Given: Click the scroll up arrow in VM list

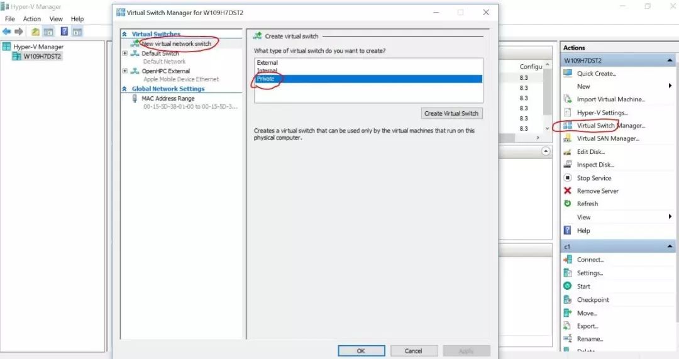Looking at the screenshot, I should point(548,64).
